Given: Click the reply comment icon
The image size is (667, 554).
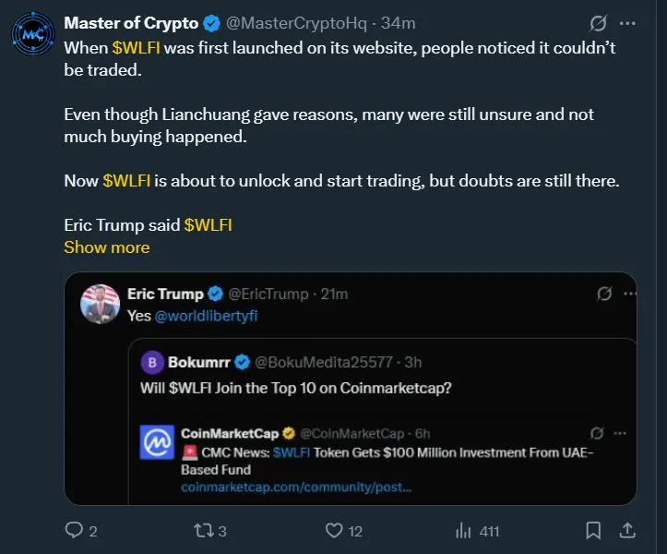Looking at the screenshot, I should click(73, 530).
